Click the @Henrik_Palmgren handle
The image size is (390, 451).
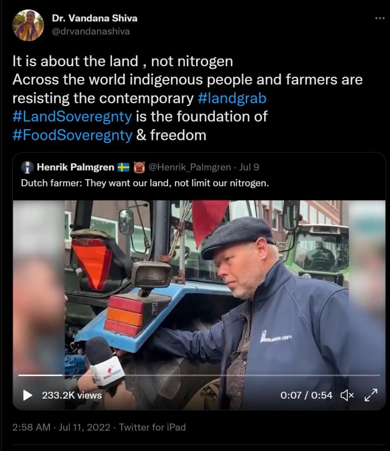tap(189, 167)
